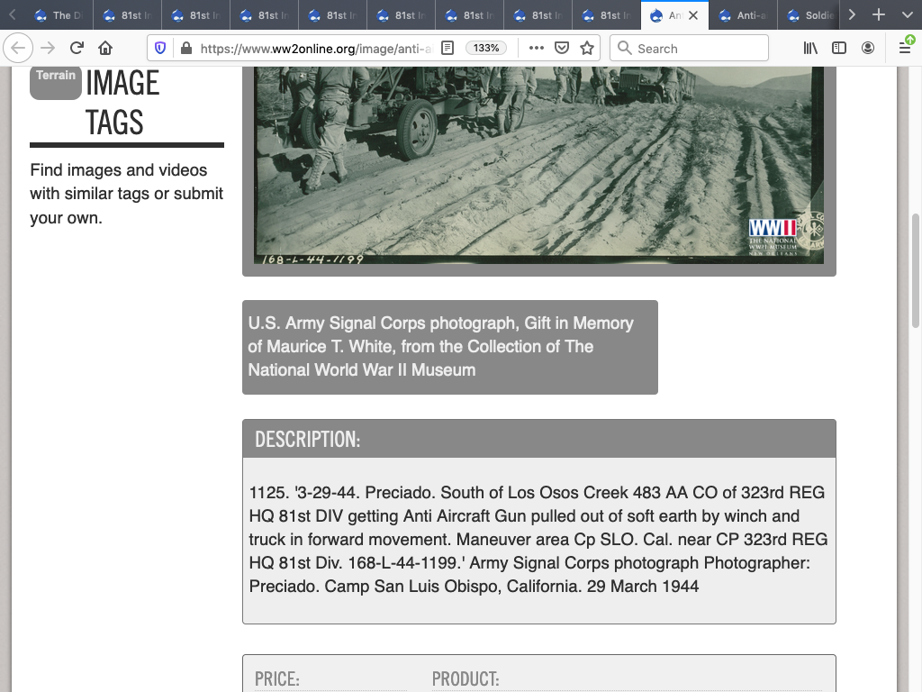Save the page to Pocket

coord(562,48)
